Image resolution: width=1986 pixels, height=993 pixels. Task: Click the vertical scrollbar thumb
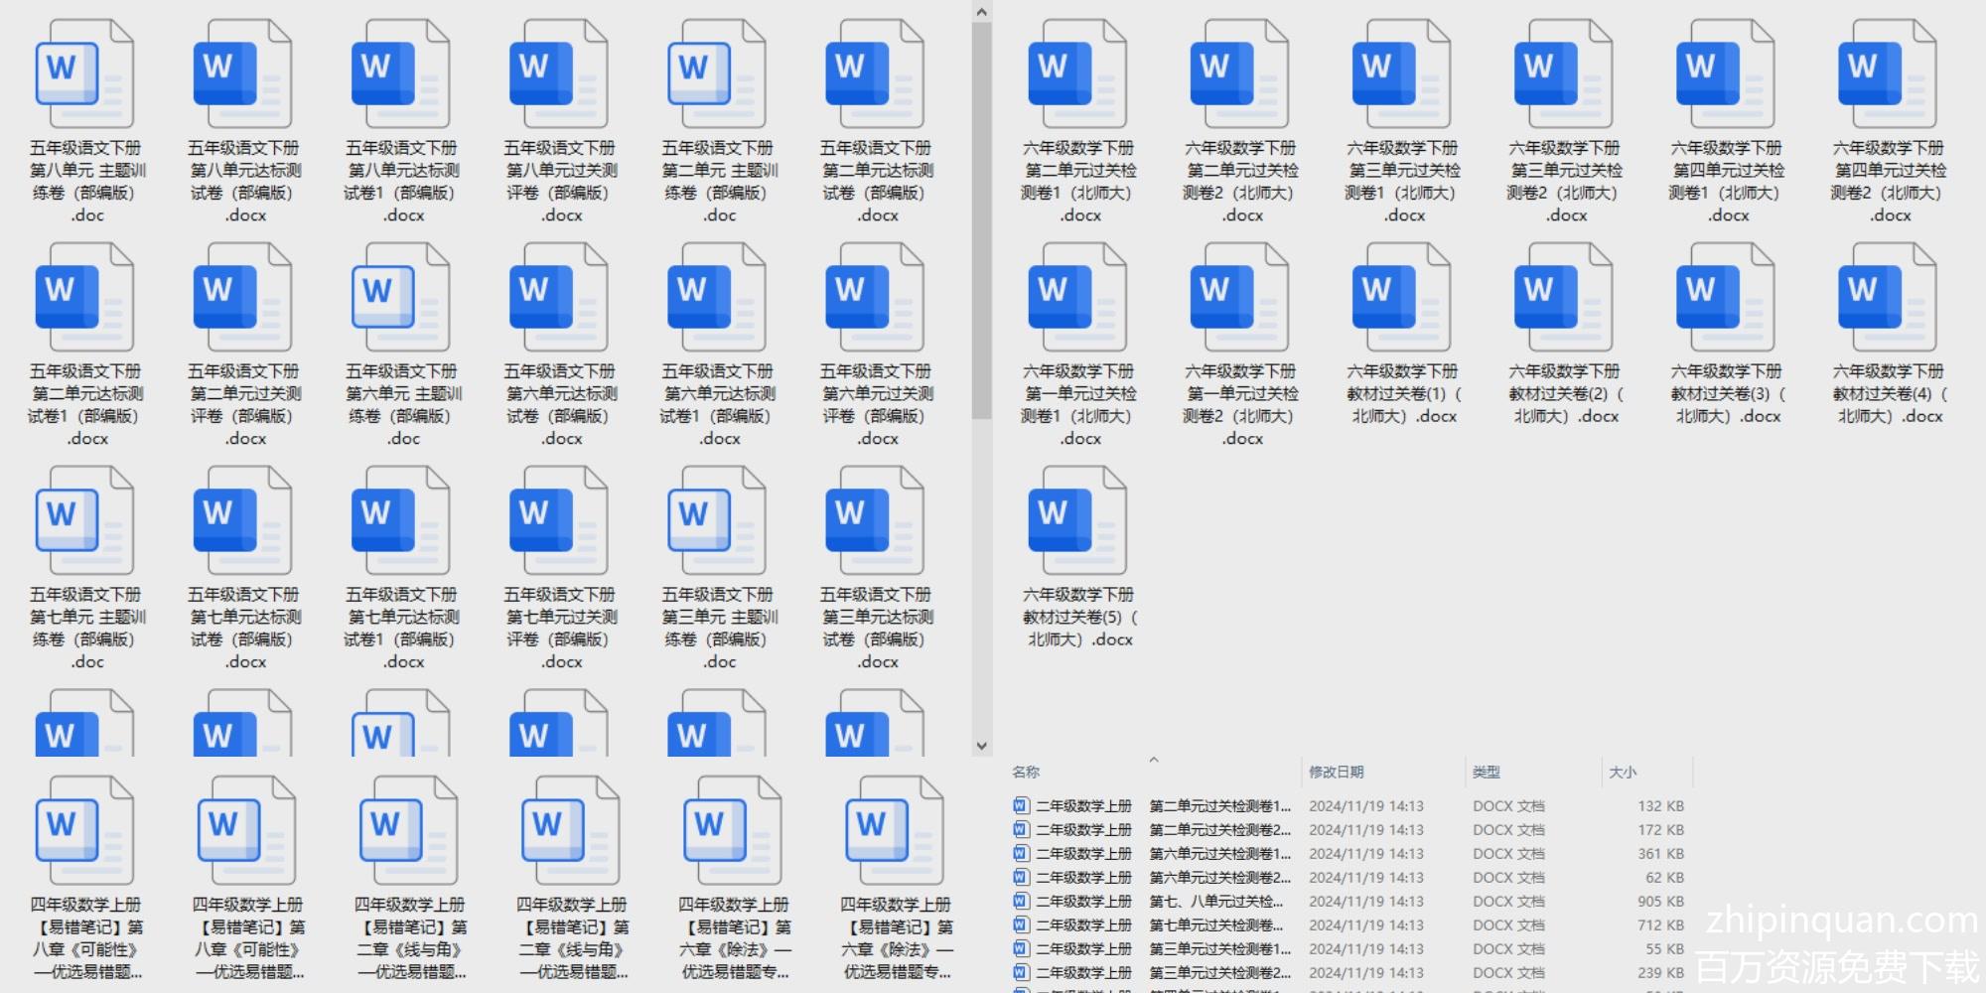(981, 218)
